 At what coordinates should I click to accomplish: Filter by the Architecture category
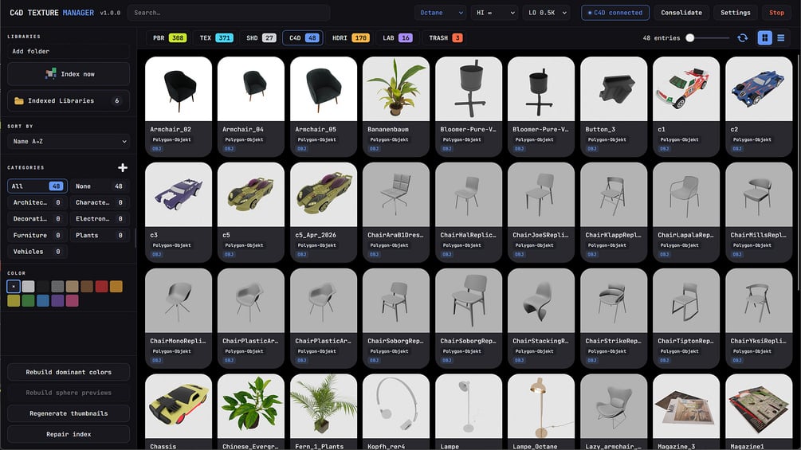point(37,202)
